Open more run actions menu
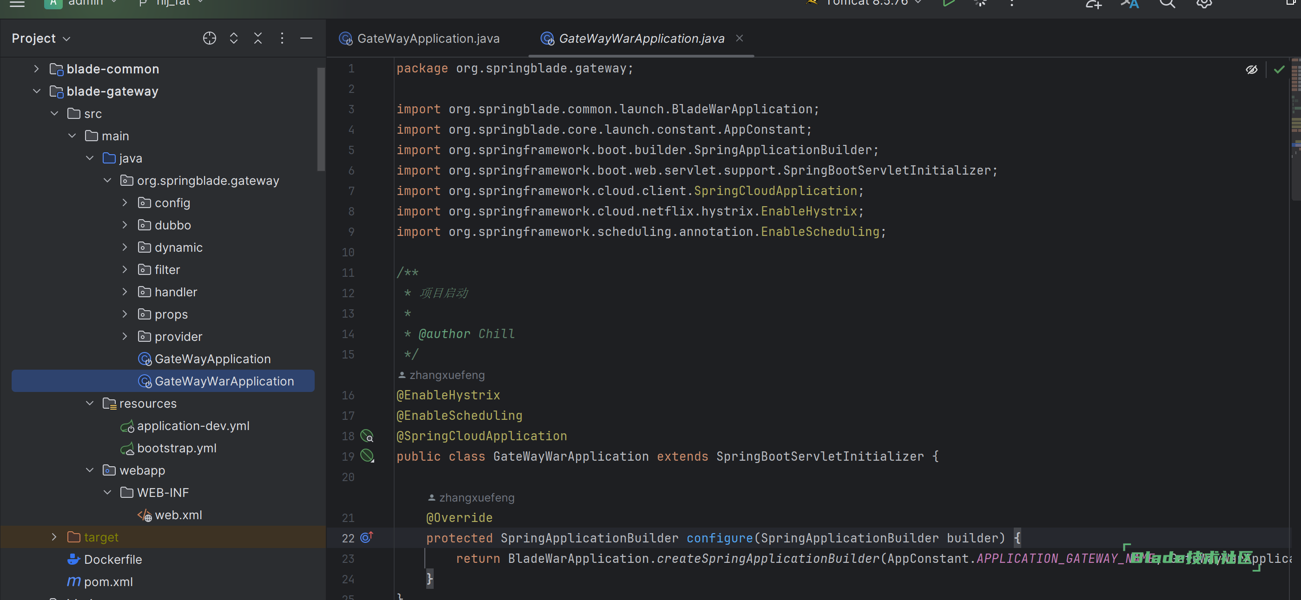 [1011, 3]
